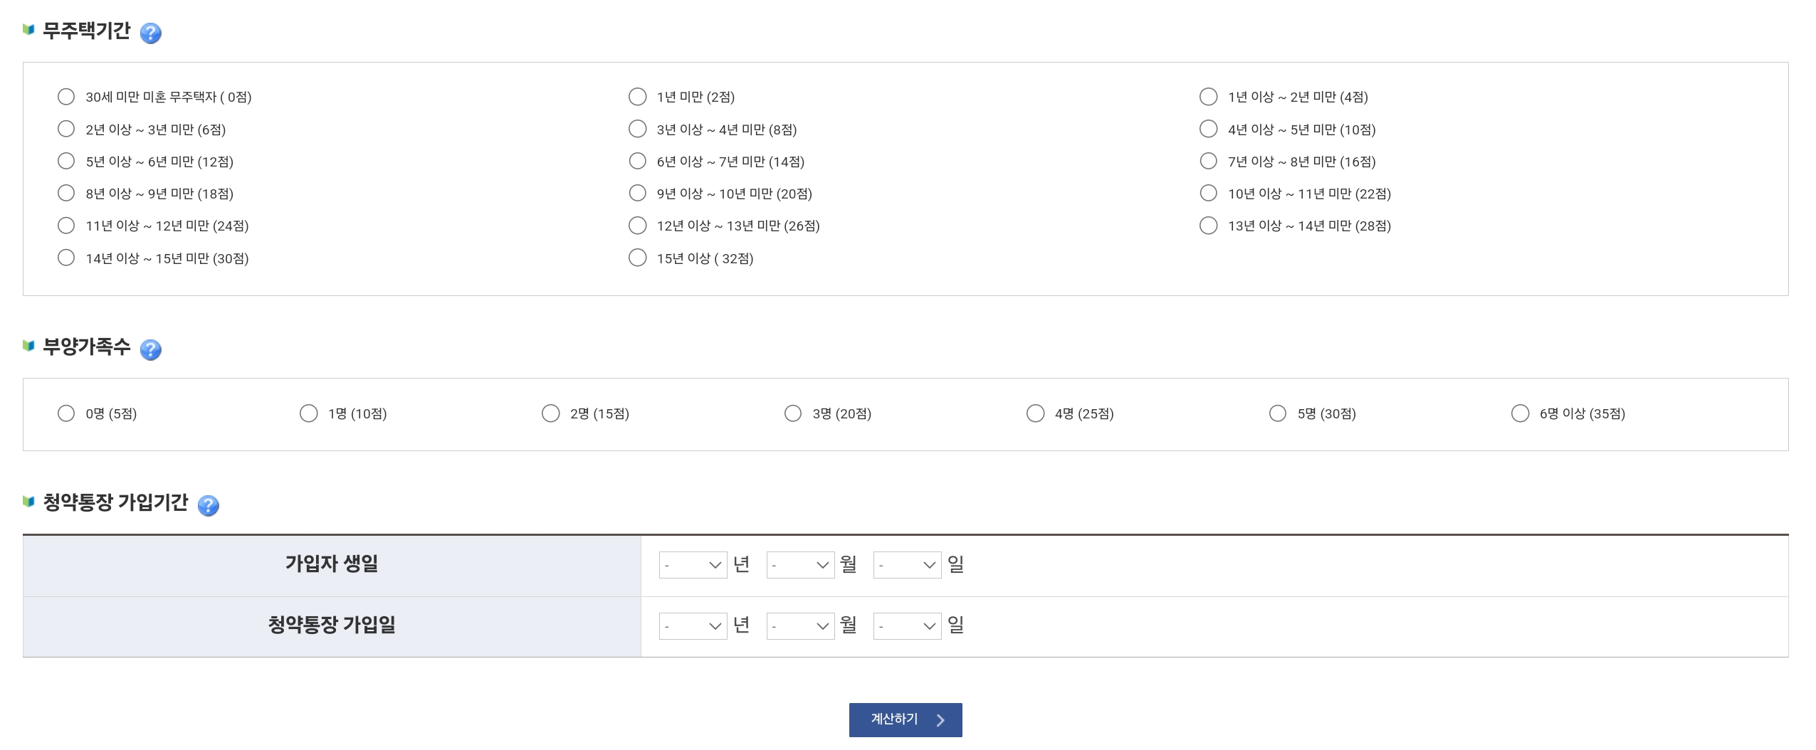
Task: Select 3명 (20점) dependents option
Action: [792, 413]
